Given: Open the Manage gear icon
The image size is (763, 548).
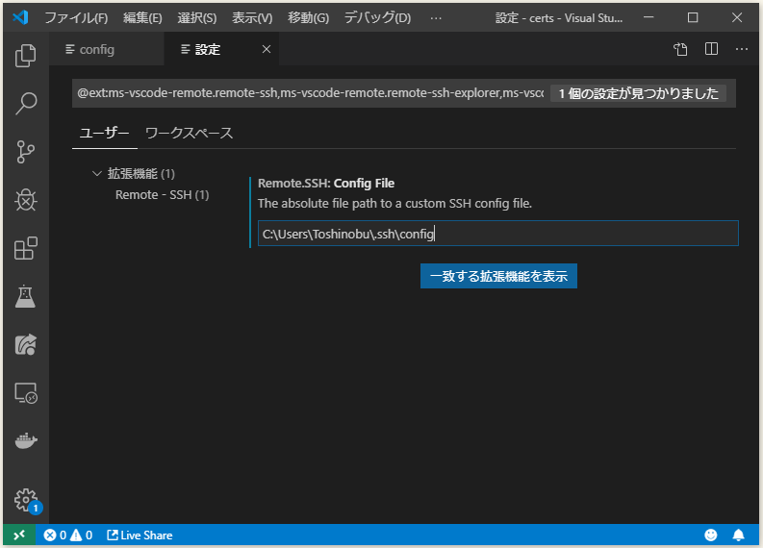Looking at the screenshot, I should point(25,500).
